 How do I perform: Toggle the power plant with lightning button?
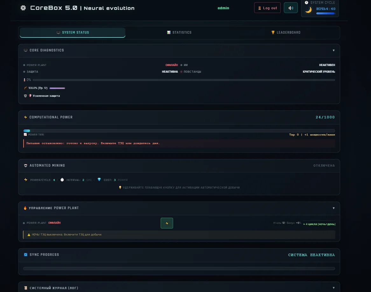click(x=167, y=223)
